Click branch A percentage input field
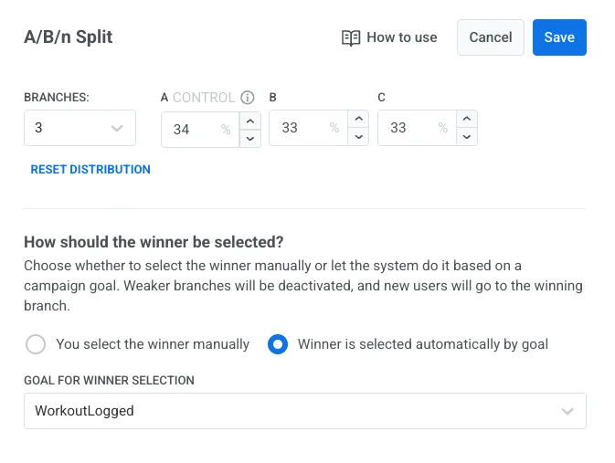615x463 pixels. pos(194,130)
